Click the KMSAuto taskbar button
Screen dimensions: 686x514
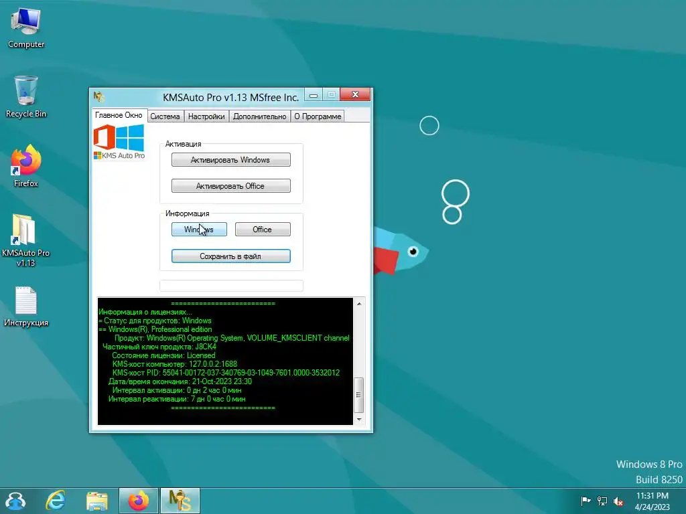180,501
